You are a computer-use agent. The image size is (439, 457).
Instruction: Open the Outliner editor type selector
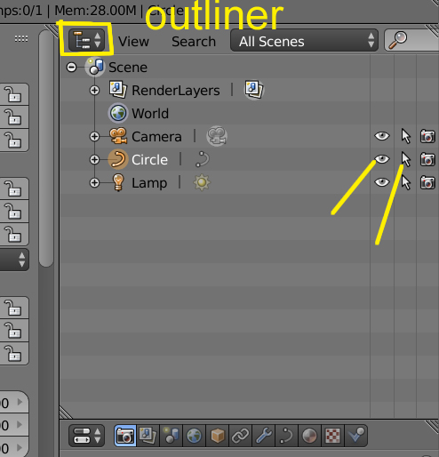pos(87,40)
